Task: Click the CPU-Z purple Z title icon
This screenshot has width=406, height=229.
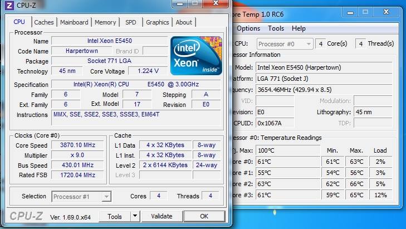Action: coord(9,5)
